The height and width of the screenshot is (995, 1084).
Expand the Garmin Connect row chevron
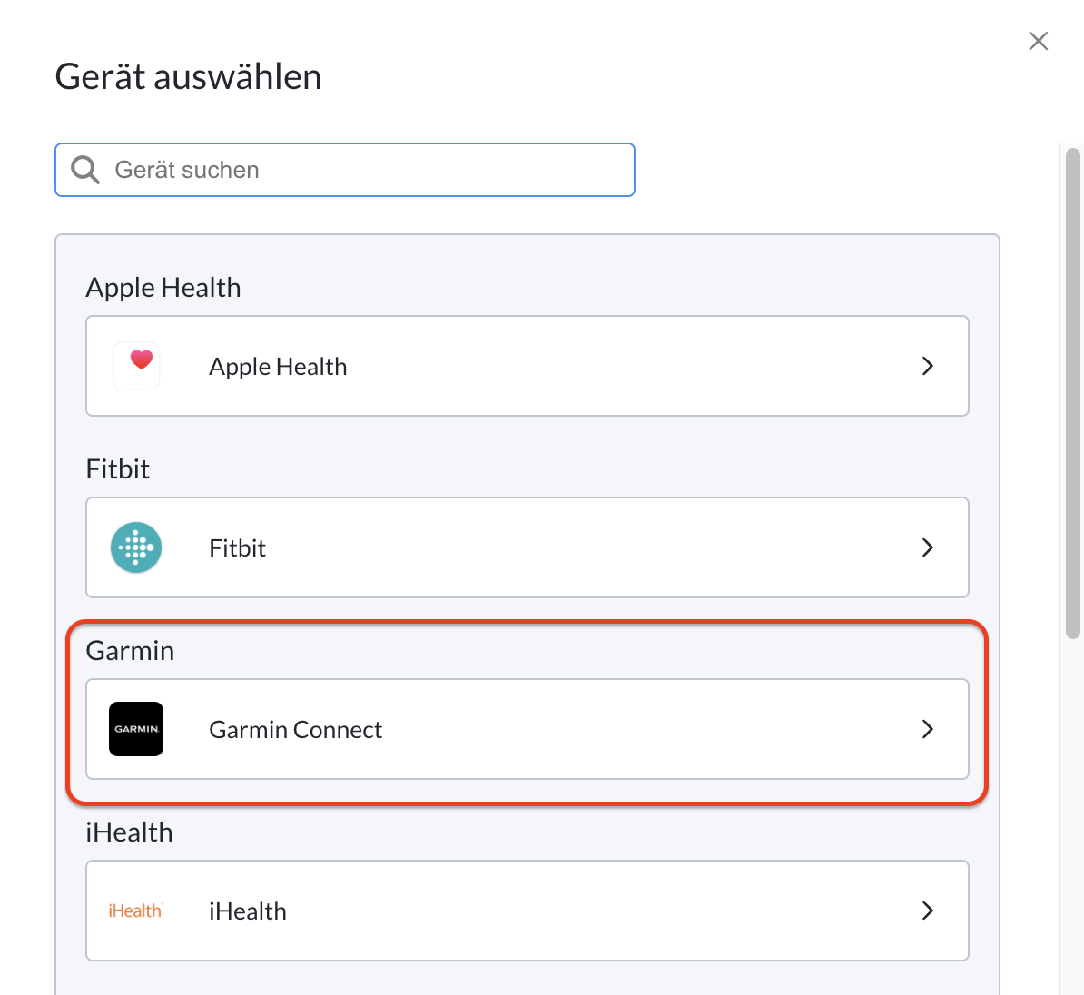(928, 729)
